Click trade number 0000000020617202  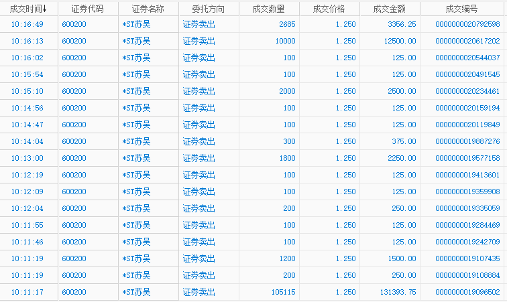point(467,41)
